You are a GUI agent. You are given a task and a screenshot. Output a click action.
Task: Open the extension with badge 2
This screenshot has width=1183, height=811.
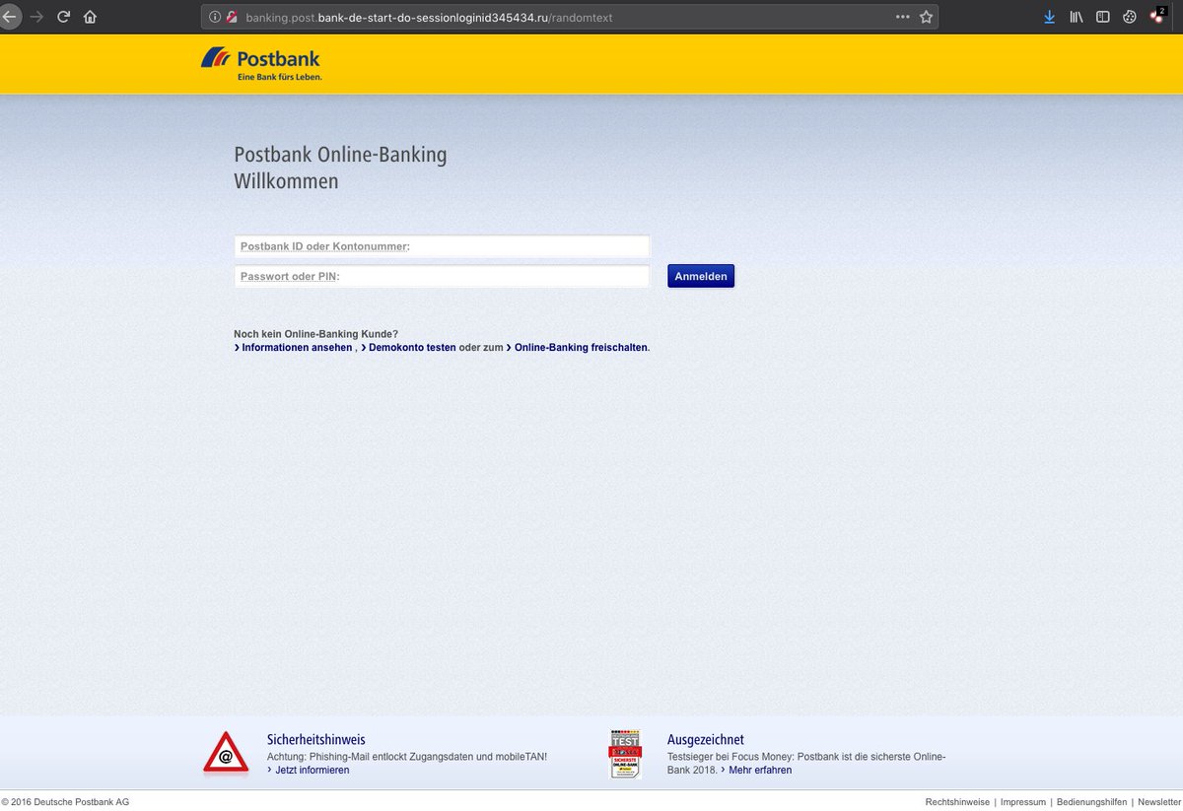tap(1157, 16)
